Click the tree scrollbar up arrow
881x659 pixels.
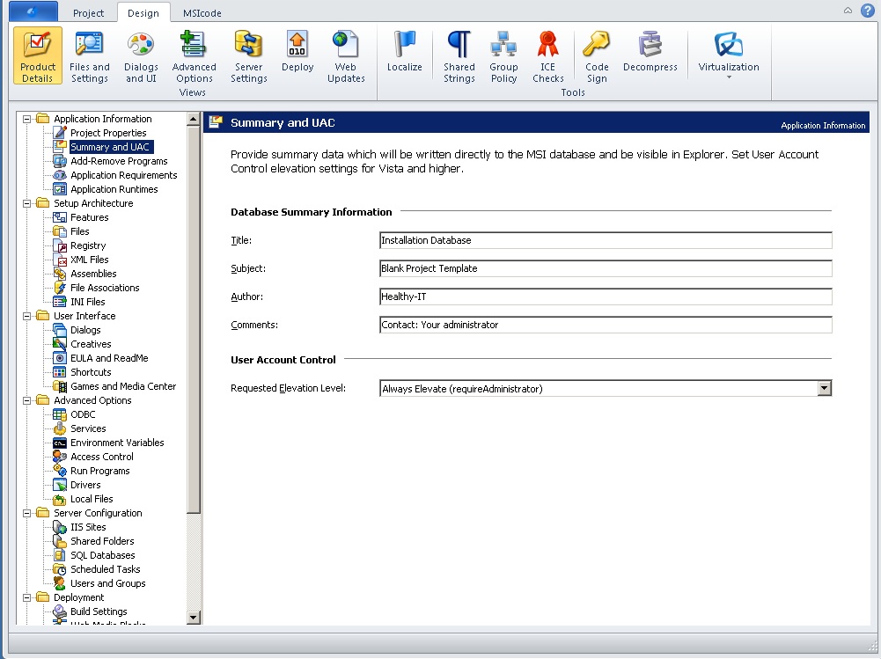pyautogui.click(x=194, y=119)
